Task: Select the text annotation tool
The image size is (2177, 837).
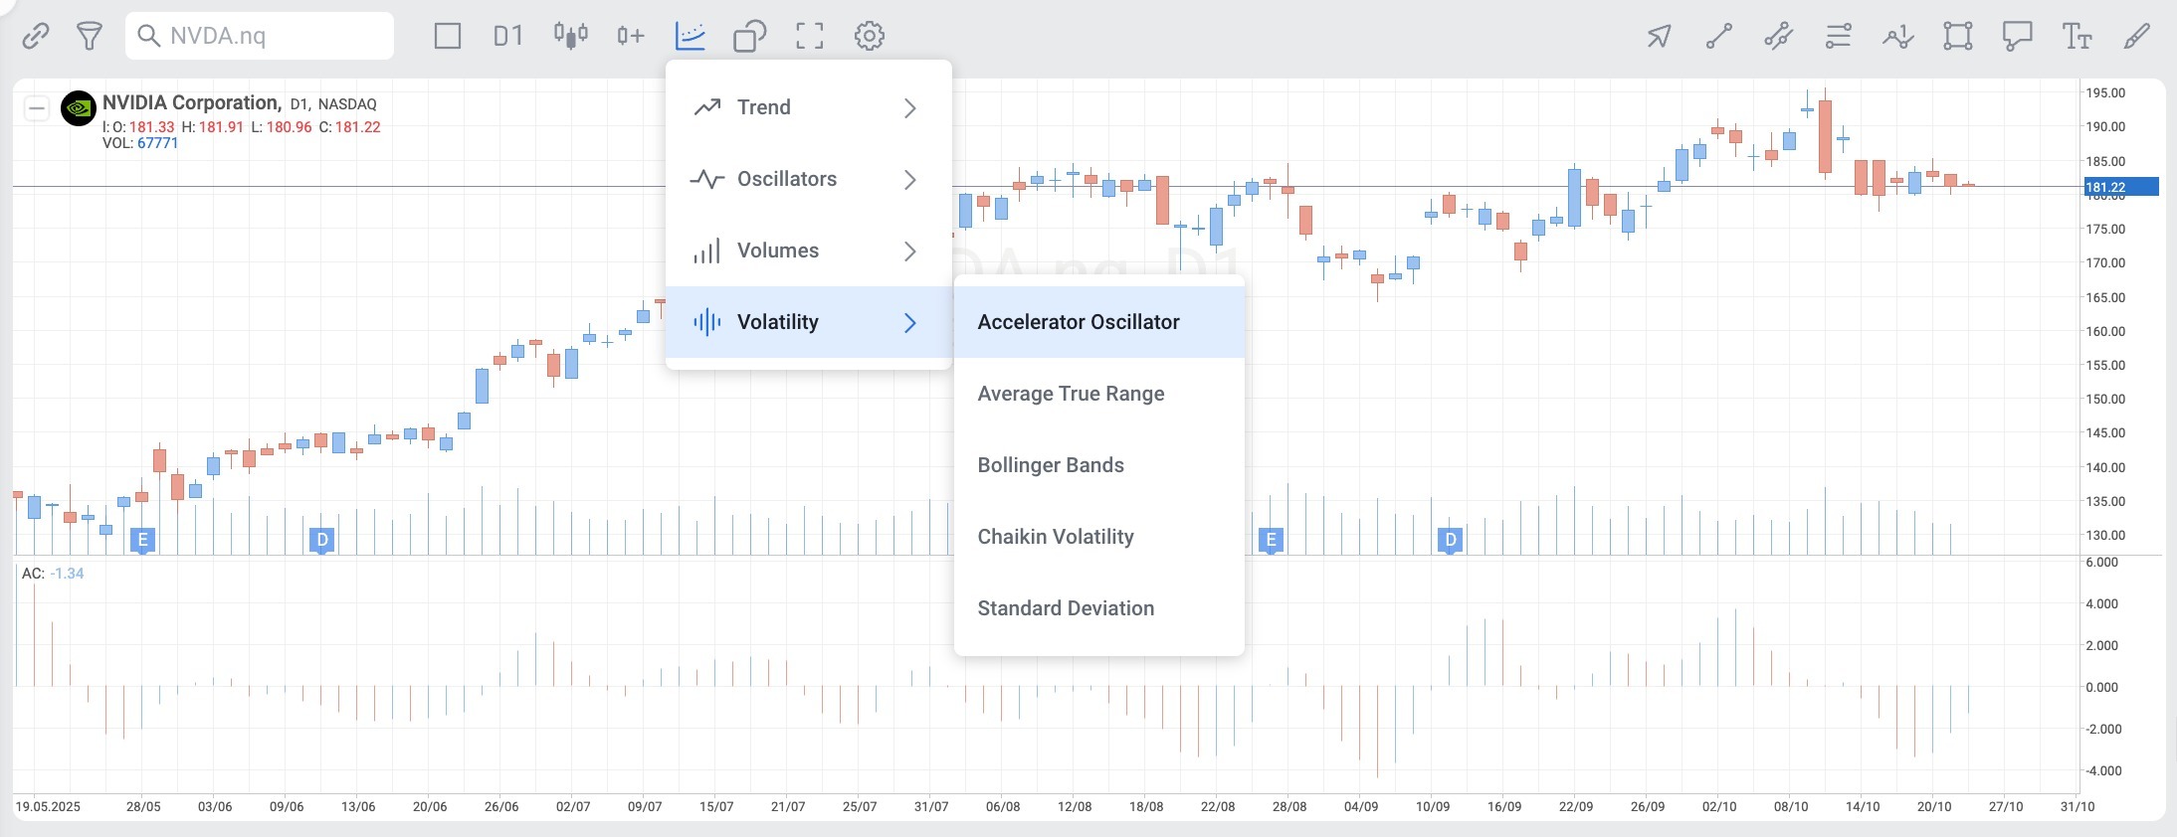Action: click(x=2077, y=37)
